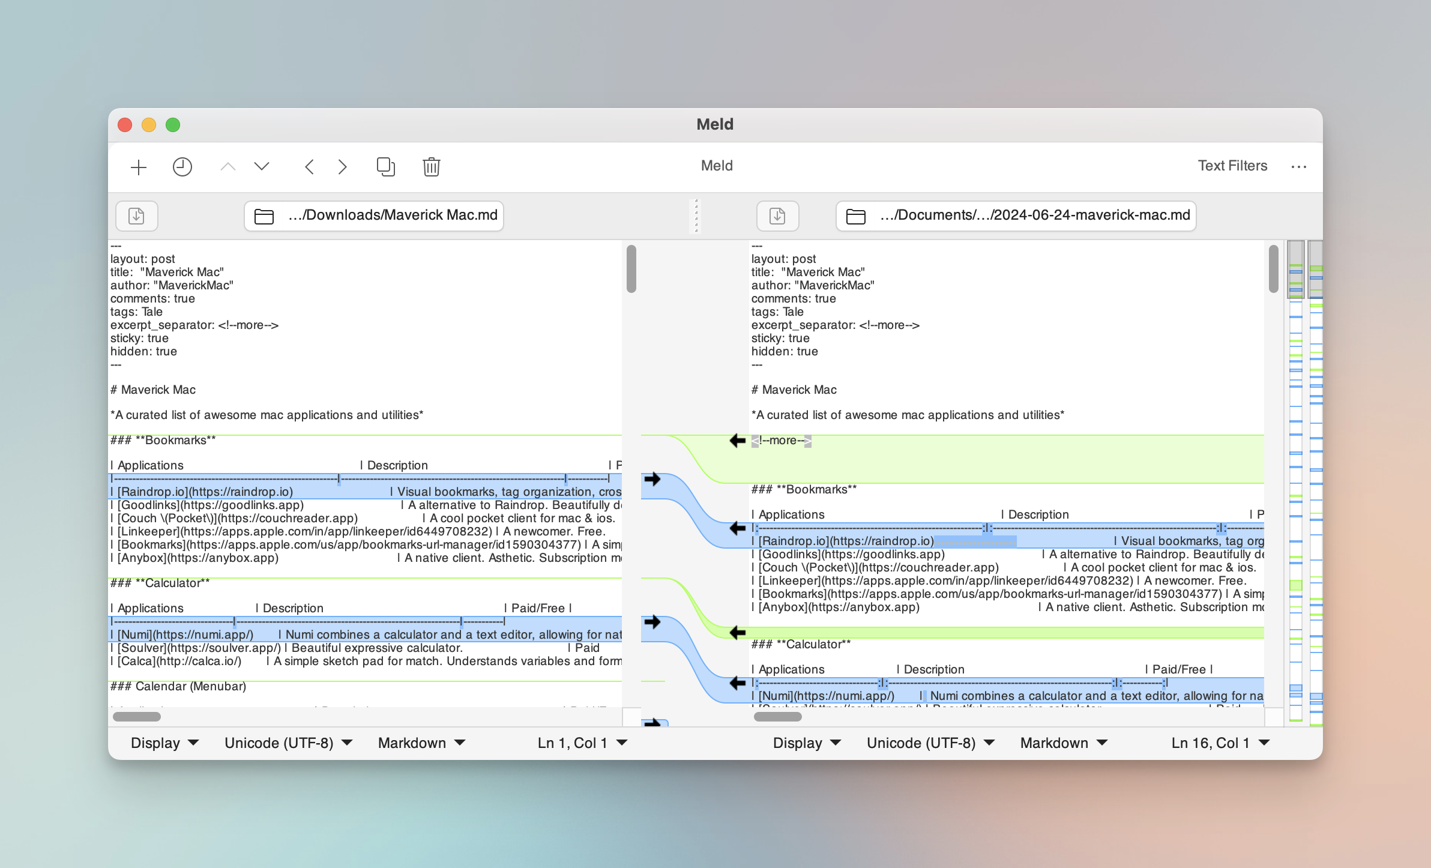Click '[Bookmarks]' url-manager row in right pane

pos(1007,594)
